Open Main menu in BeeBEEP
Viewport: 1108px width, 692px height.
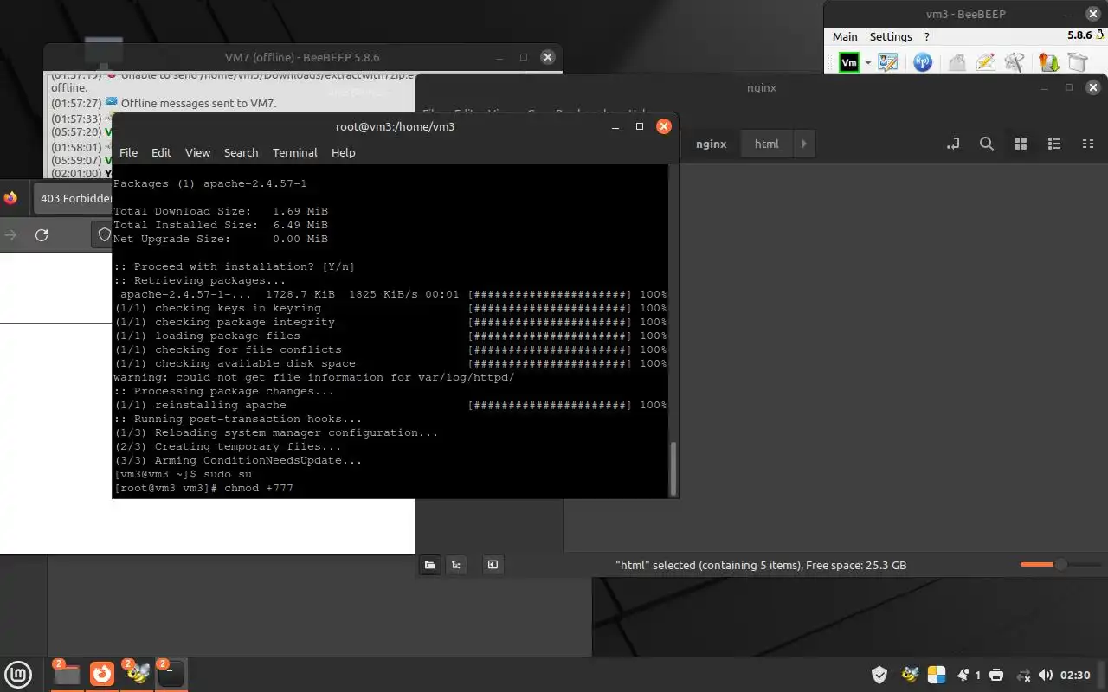[x=845, y=36]
